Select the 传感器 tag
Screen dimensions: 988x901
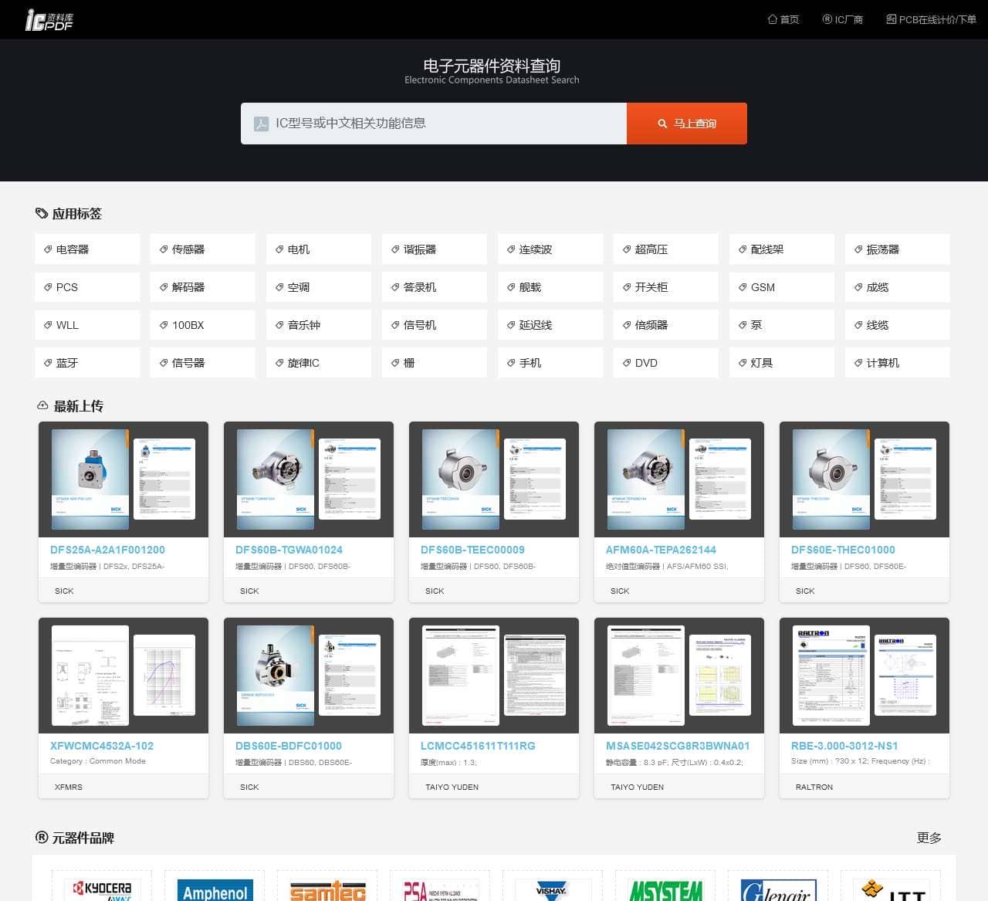click(x=203, y=249)
